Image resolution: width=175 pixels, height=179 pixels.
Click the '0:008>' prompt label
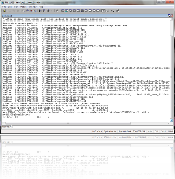coord(7,127)
